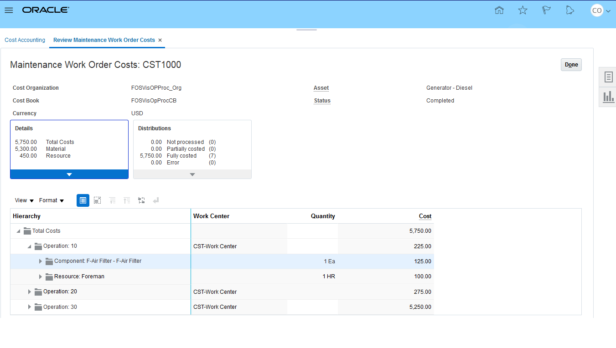The image size is (616, 348).
Task: Click the Distributions card down arrow
Action: click(192, 174)
